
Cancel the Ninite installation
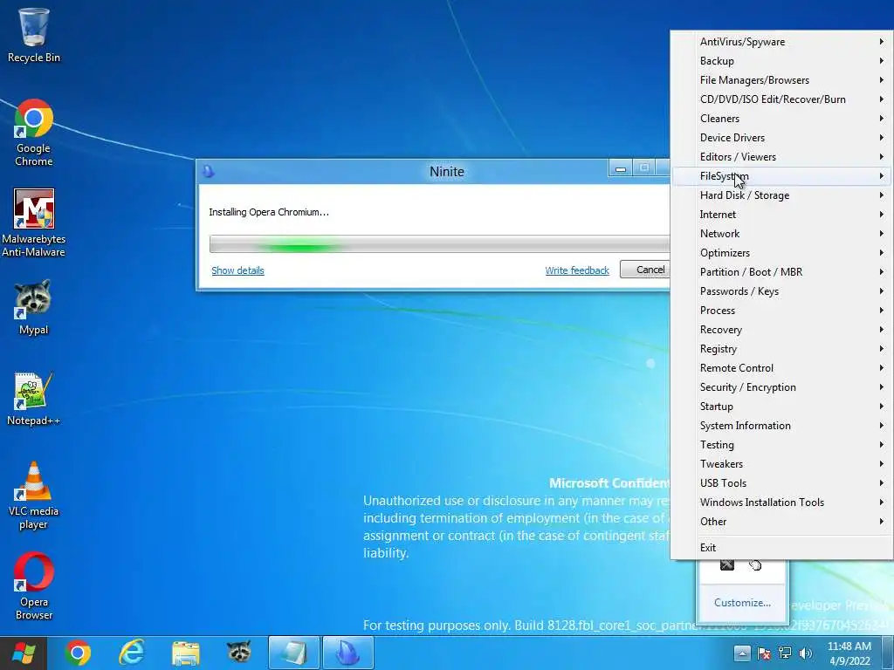point(645,270)
